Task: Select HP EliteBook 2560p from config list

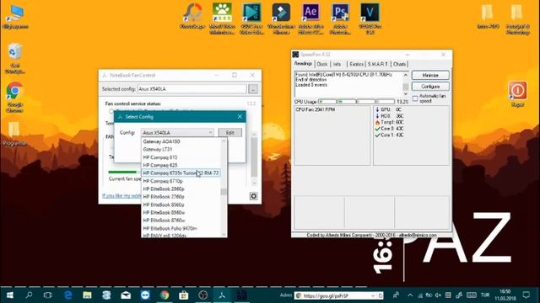Action: (x=181, y=189)
